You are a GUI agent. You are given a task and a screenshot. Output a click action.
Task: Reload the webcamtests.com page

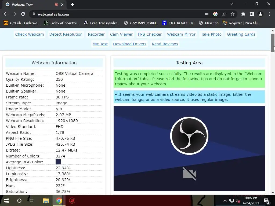[23, 14]
